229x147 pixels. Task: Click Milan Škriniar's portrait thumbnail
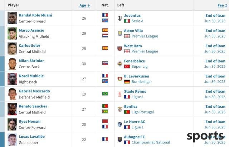12,64
